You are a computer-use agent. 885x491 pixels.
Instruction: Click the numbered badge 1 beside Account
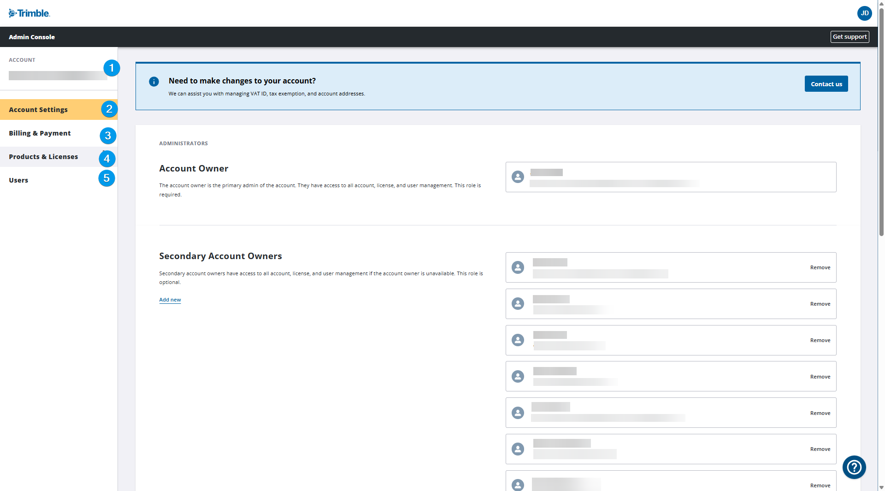pos(112,68)
